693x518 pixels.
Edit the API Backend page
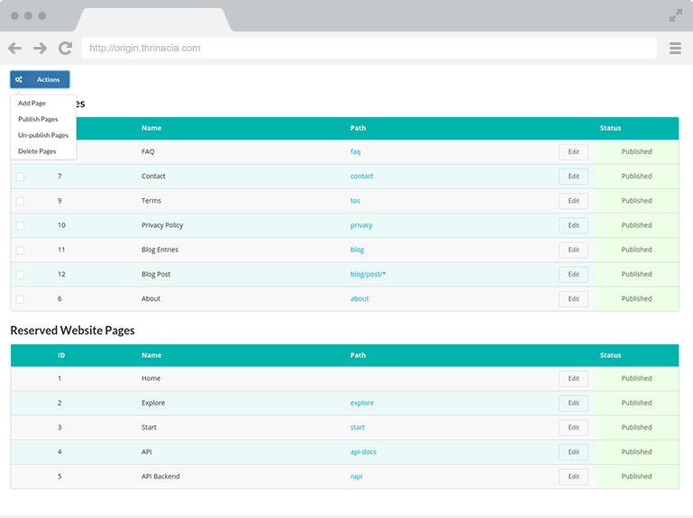click(x=573, y=477)
